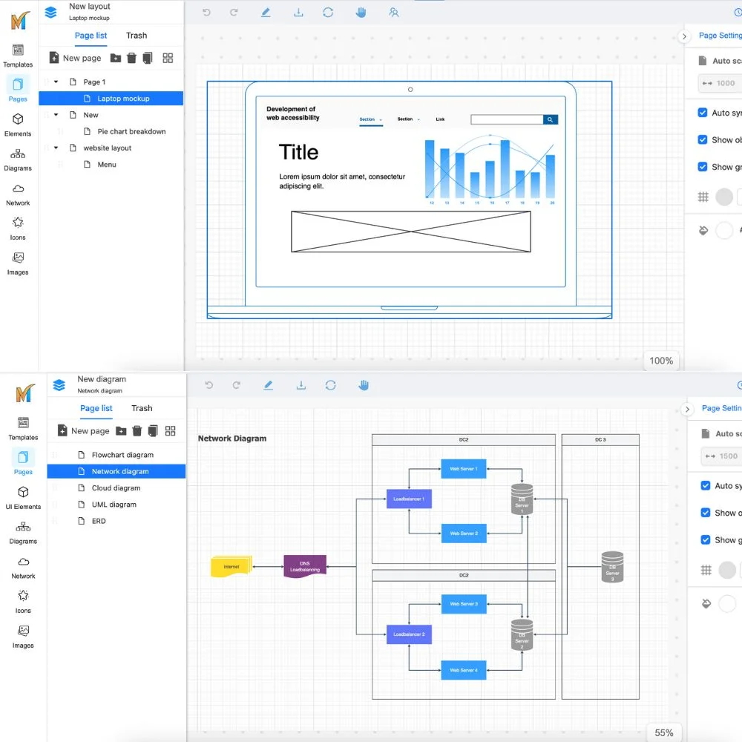Open Network in top window sidebar

pos(18,194)
